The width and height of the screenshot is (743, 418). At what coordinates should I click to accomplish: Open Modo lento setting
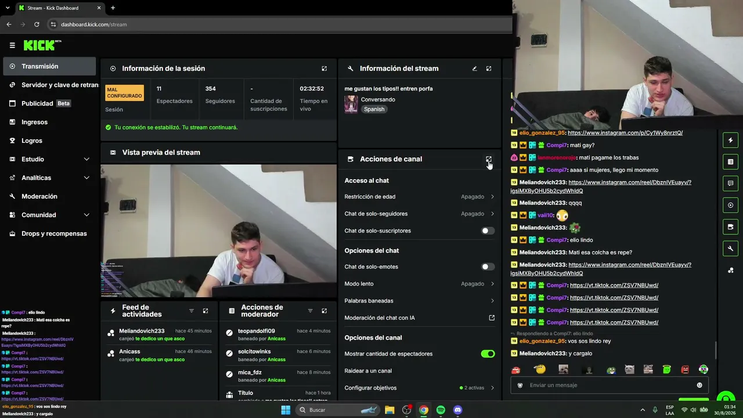tap(420, 284)
